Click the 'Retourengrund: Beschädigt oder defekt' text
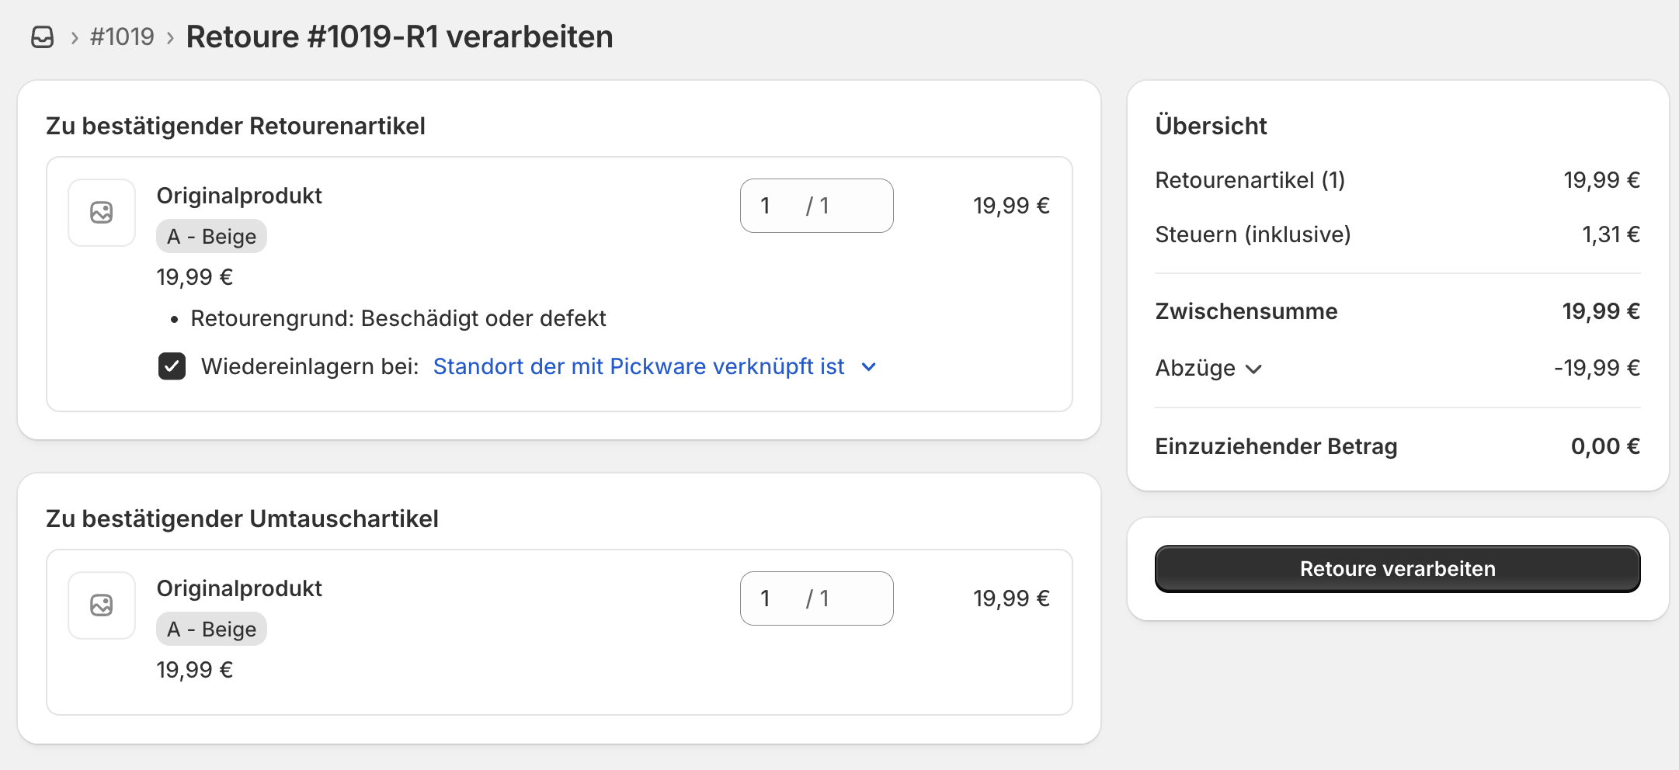Viewport: 1679px width, 770px height. (398, 318)
